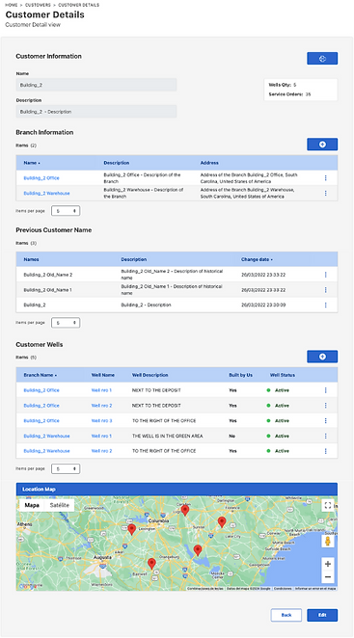Click the Edit button
Image resolution: width=354 pixels, height=638 pixels.
322,615
